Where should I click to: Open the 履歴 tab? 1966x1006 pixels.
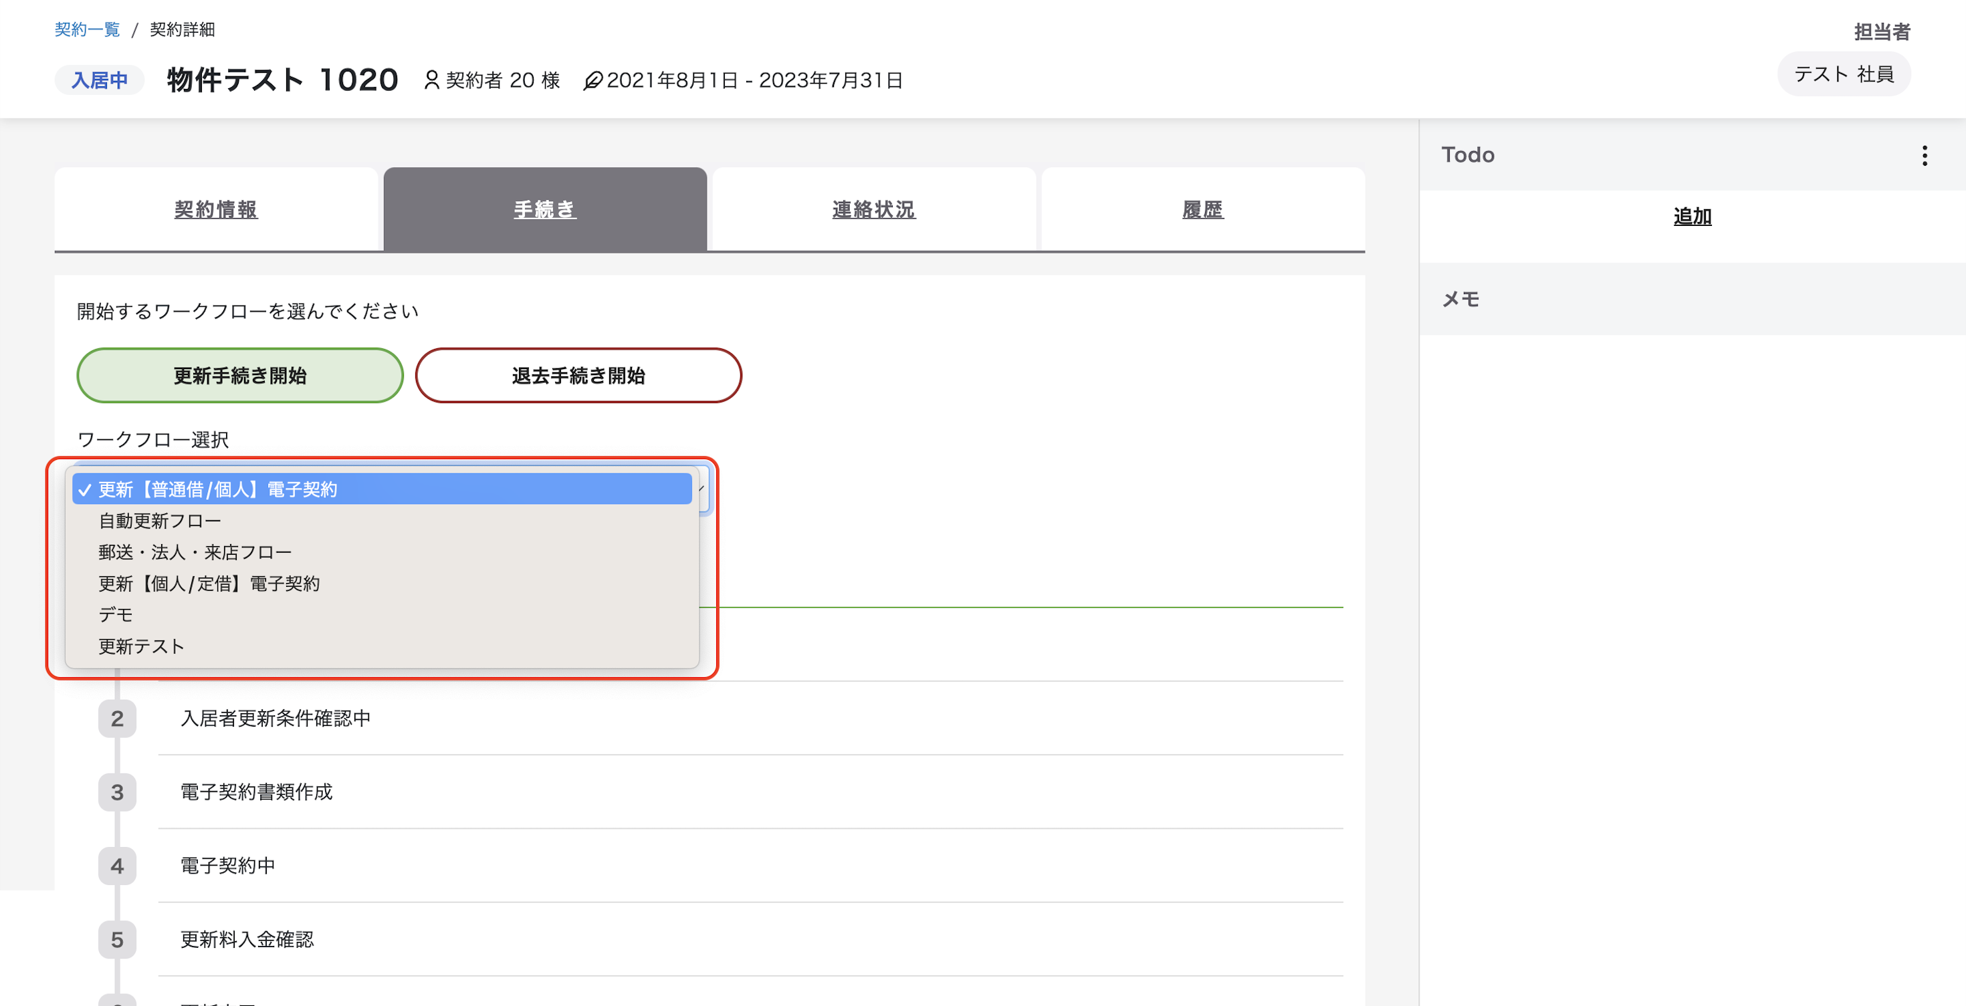tap(1203, 210)
